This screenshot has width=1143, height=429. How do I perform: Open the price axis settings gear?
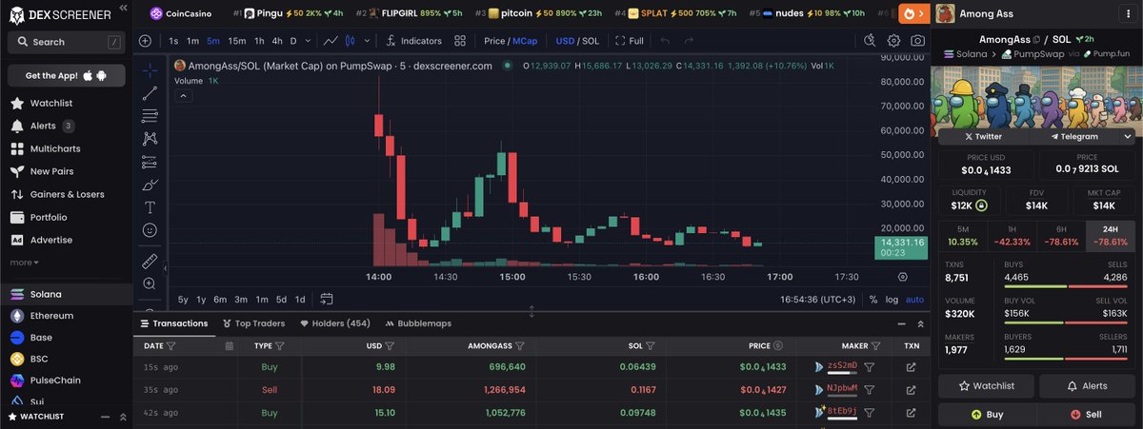[x=902, y=277]
